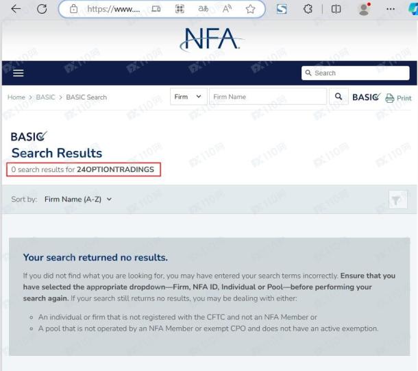Go back using the browser back arrow
The width and height of the screenshot is (418, 371).
click(16, 9)
